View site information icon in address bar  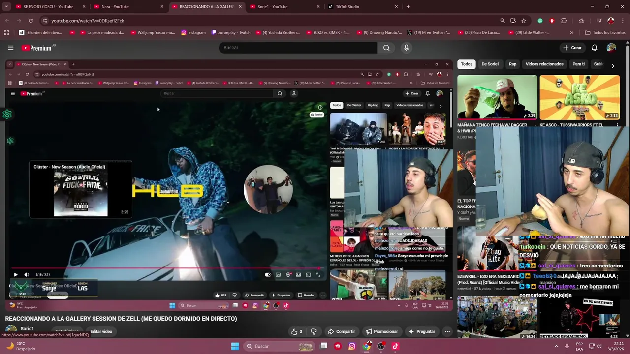[45, 21]
